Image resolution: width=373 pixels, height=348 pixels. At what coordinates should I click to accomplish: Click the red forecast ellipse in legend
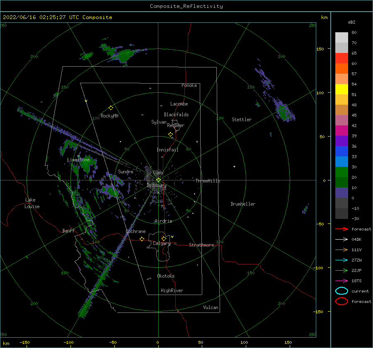coord(342,301)
